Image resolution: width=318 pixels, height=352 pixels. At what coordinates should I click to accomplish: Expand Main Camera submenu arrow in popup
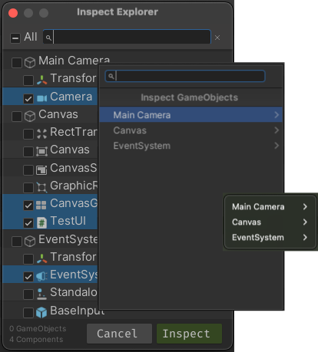(x=277, y=115)
